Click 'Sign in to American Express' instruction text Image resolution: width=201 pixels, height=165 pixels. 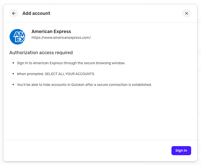tap(40, 63)
